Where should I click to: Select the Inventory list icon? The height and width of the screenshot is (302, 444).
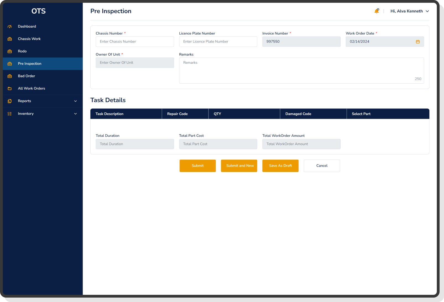(x=10, y=113)
